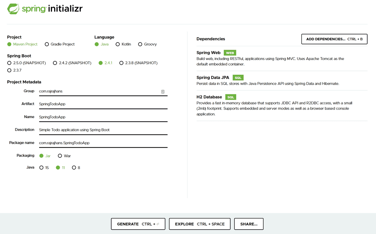This screenshot has height=234, width=376.
Task: Click the small icon inside the Group field
Action: click(163, 91)
